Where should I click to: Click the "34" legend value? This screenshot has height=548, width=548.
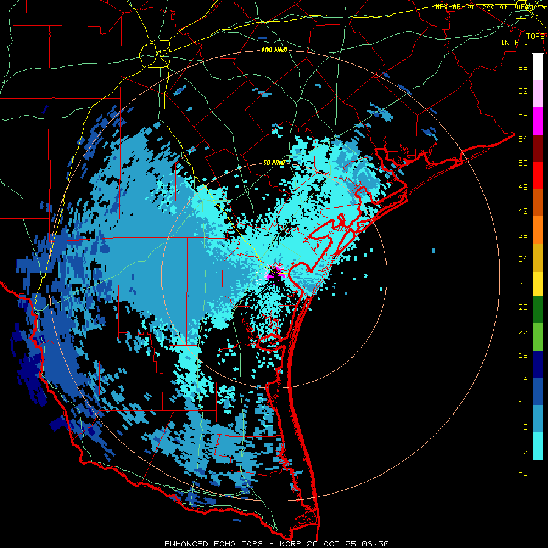point(523,259)
